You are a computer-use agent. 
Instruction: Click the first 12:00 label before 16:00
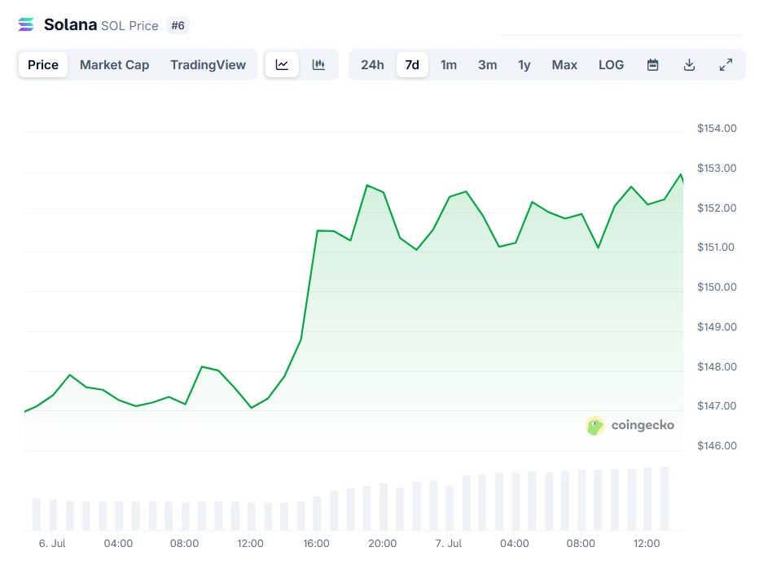pyautogui.click(x=250, y=543)
